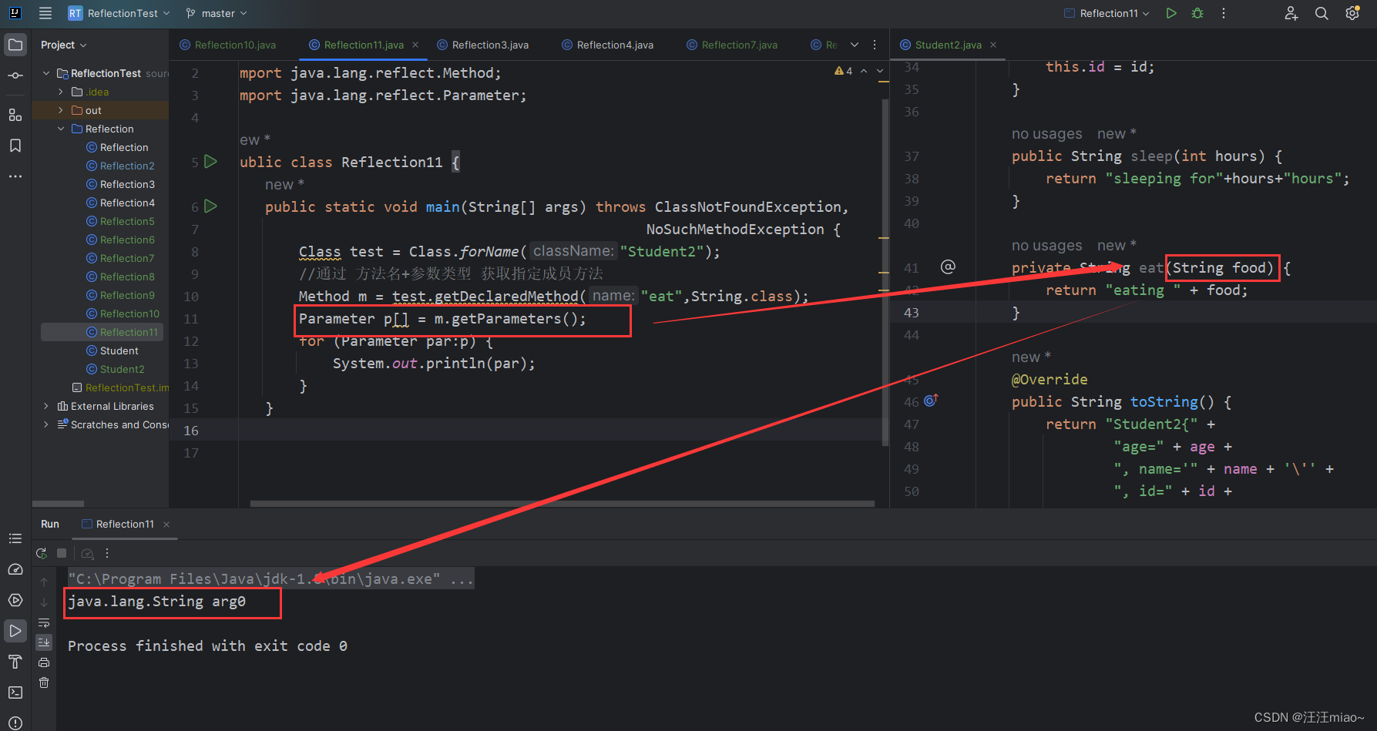Open the Structure tool window
Viewport: 1377px width, 731px height.
pos(15,115)
